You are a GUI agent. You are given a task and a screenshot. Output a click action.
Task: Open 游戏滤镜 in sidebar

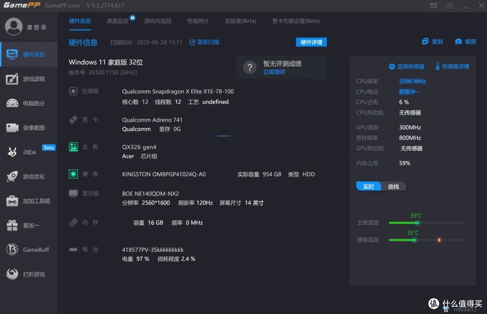coord(29,79)
